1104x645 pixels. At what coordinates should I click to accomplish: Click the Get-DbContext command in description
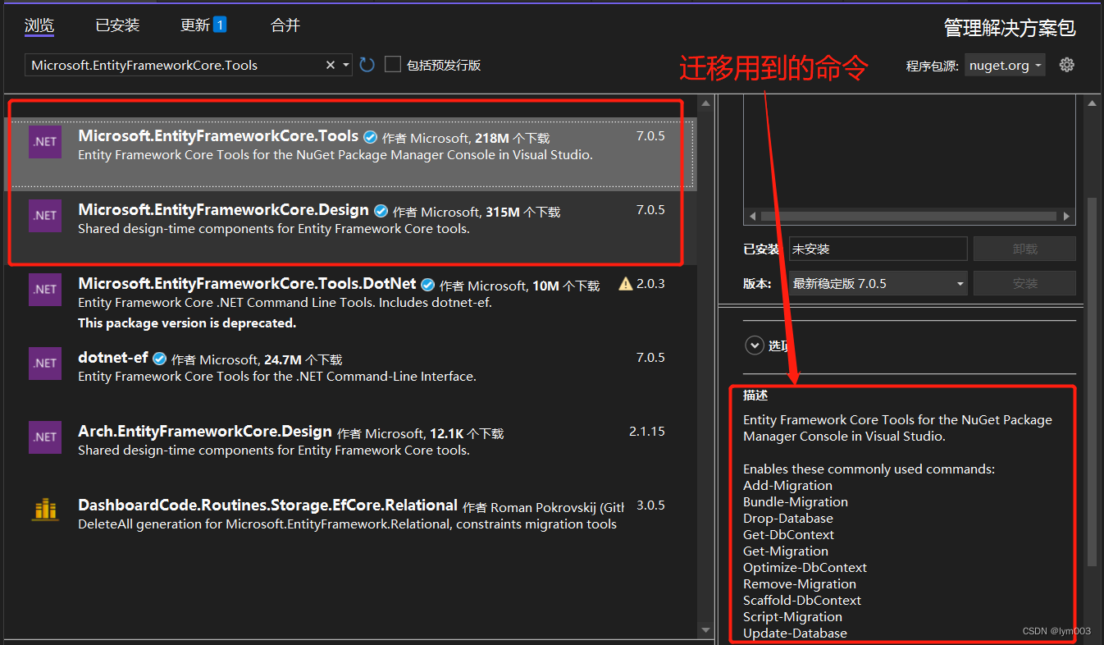pyautogui.click(x=788, y=535)
